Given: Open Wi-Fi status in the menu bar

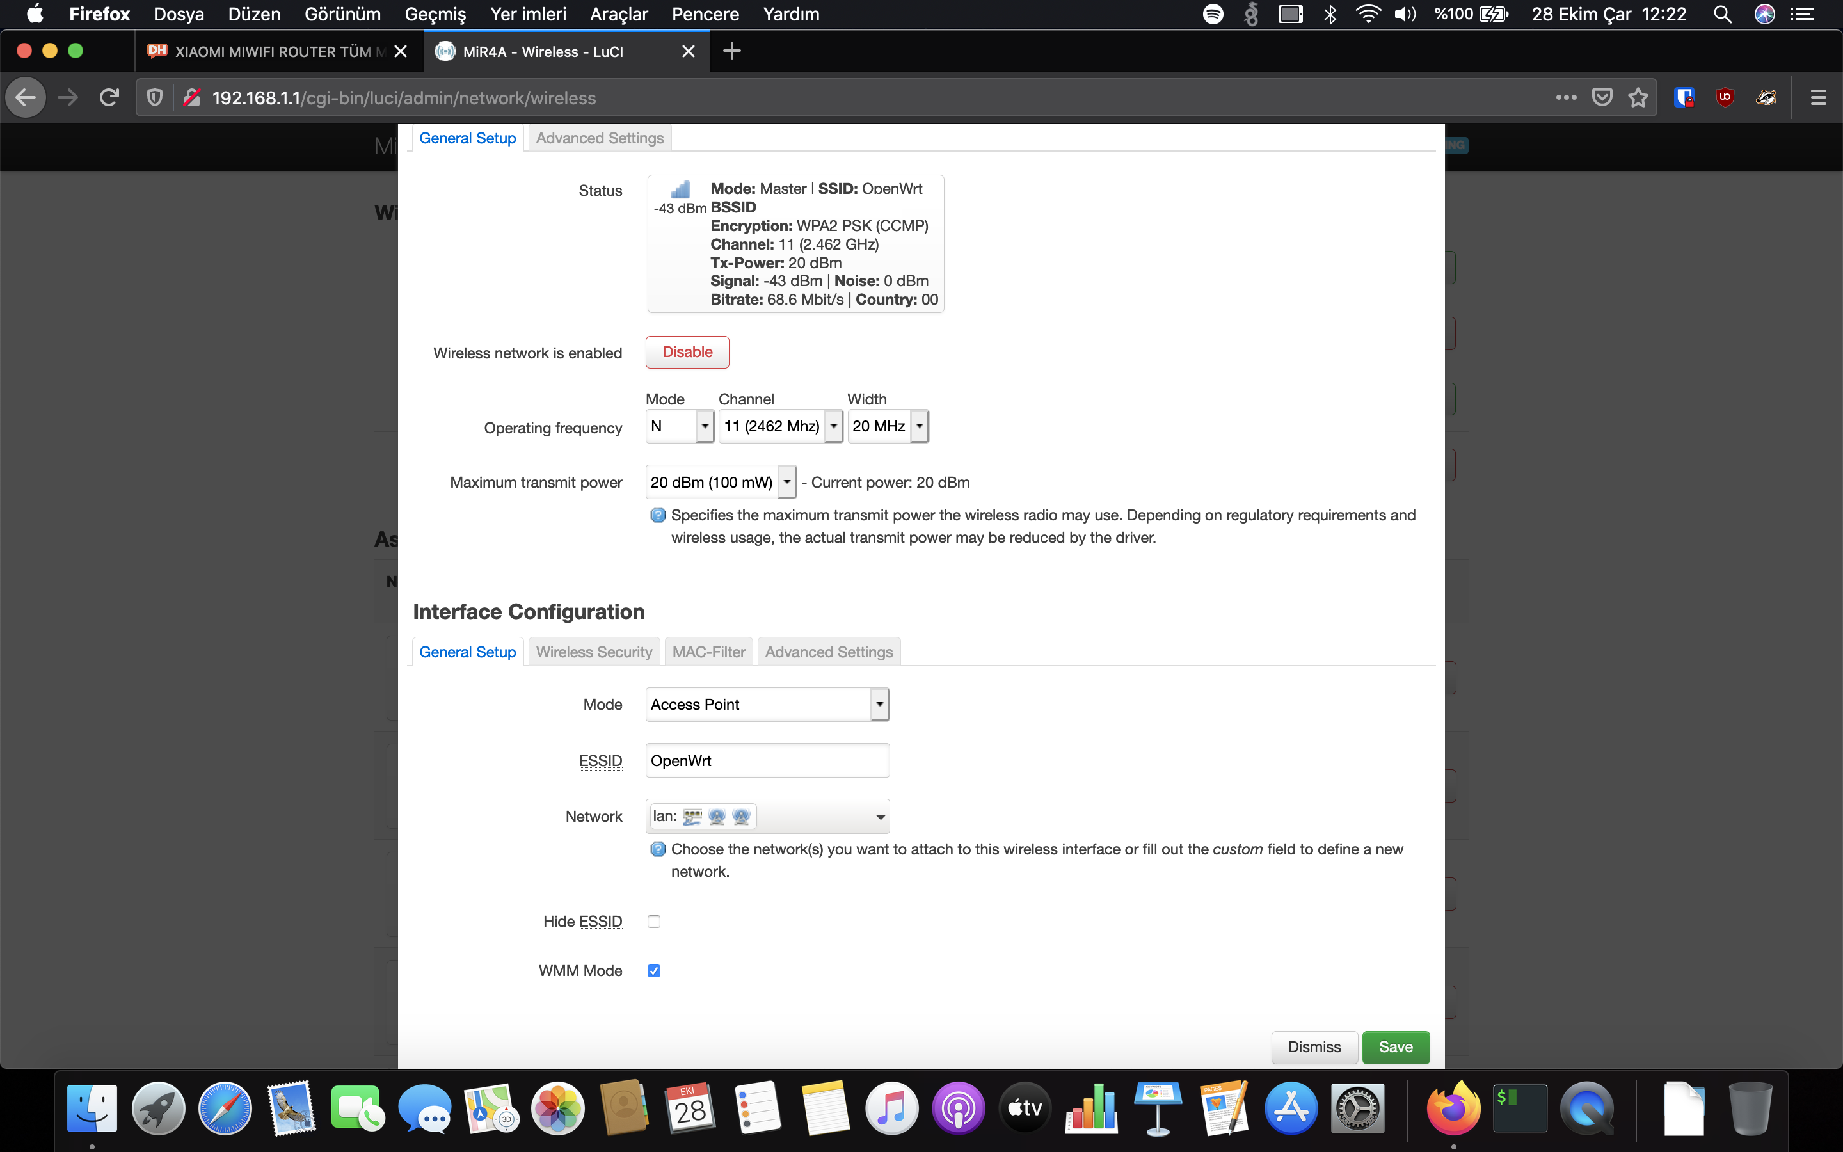Looking at the screenshot, I should (x=1369, y=13).
